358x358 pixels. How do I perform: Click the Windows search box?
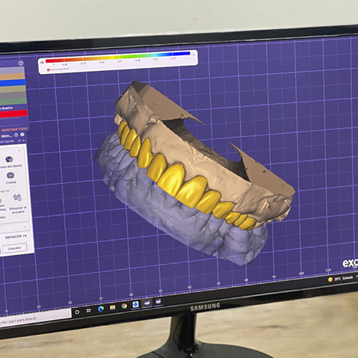(35, 318)
